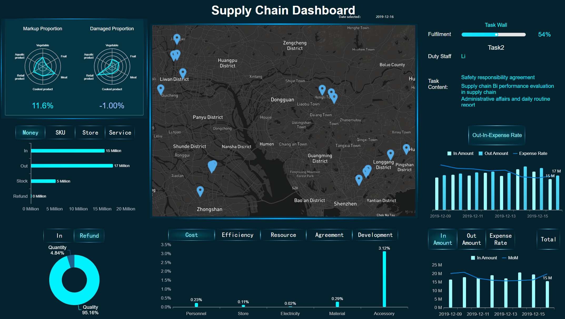565x319 pixels.
Task: Switch to the Efficiency tab
Action: tap(237, 235)
